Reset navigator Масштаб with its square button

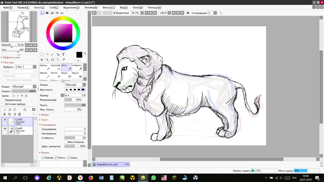pos(35,45)
